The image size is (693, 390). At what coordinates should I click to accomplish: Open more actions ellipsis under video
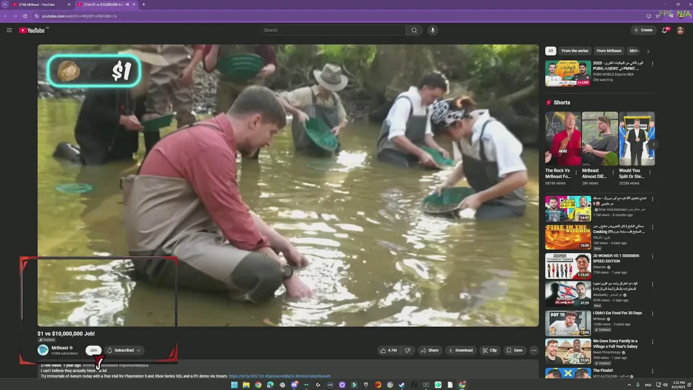point(533,350)
